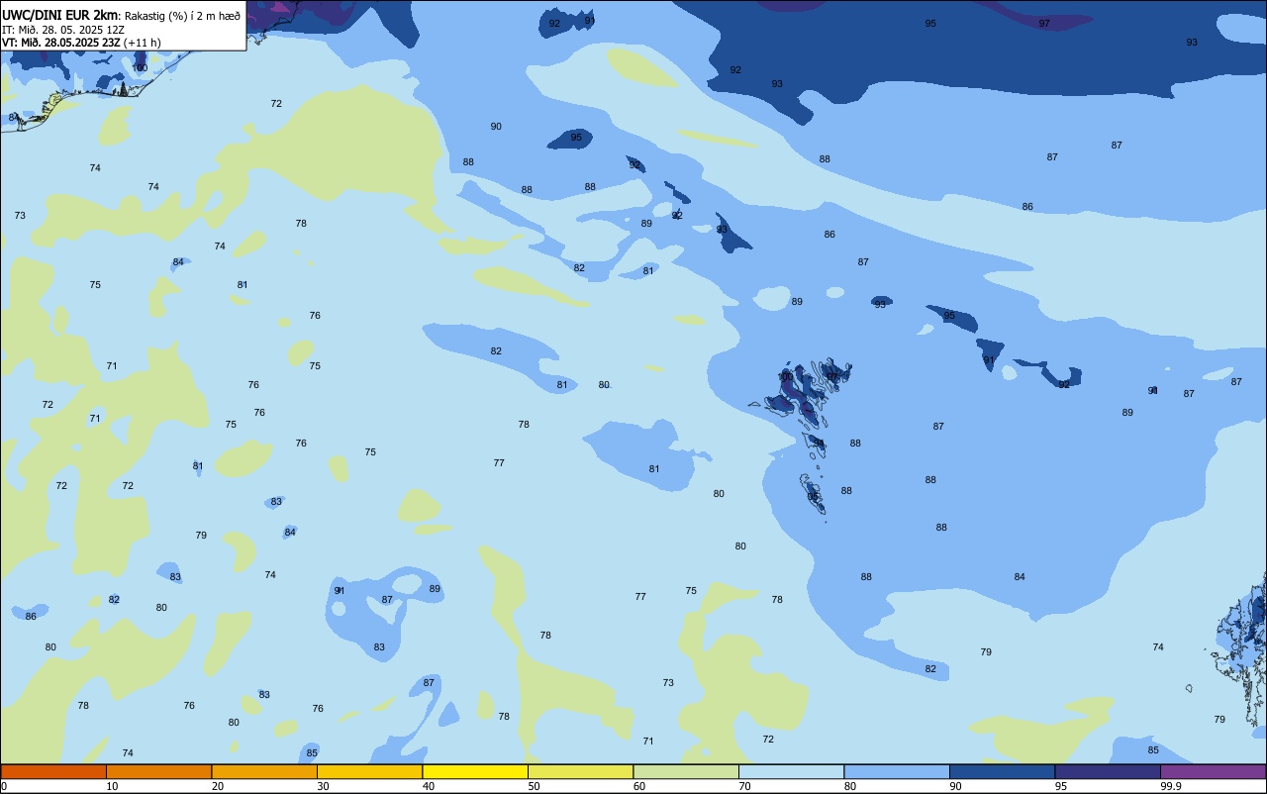
Task: Click the 30–40 golden yellow legend swatch
Action: (369, 771)
